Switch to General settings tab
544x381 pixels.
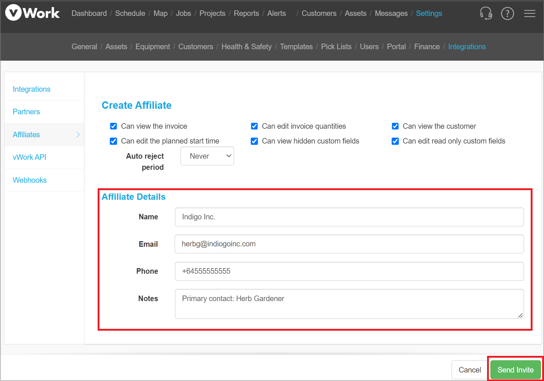[x=84, y=47]
